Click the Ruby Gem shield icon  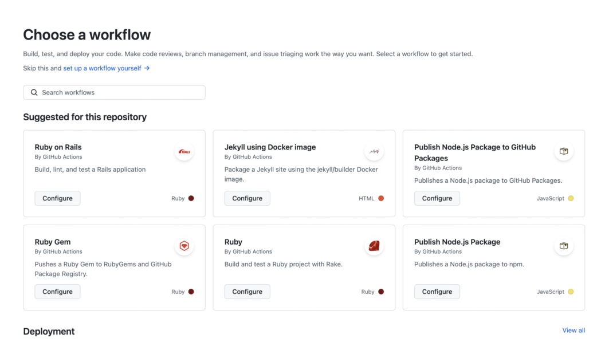(x=184, y=246)
